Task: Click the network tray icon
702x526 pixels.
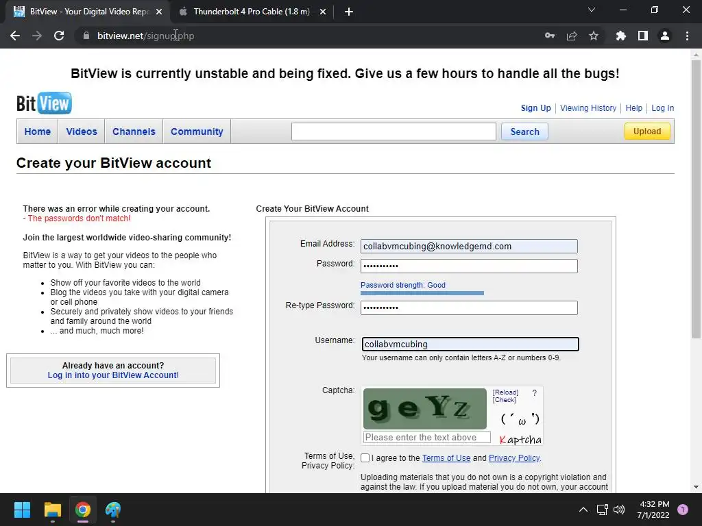Action: pyautogui.click(x=602, y=510)
